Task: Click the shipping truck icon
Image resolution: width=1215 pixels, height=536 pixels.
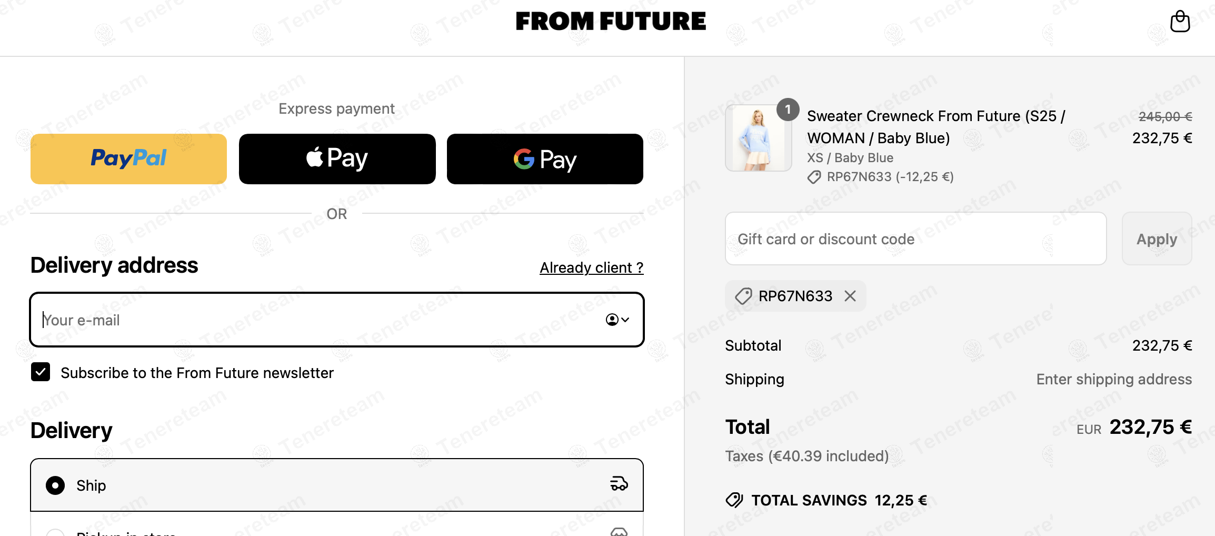Action: (619, 483)
